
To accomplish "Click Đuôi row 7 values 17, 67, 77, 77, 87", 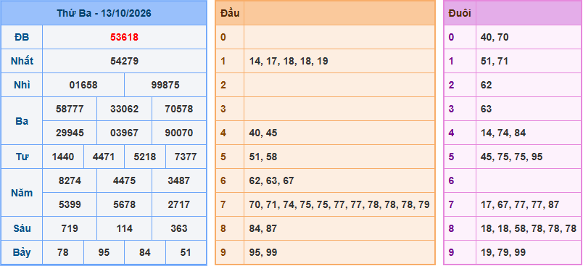I will click(520, 204).
